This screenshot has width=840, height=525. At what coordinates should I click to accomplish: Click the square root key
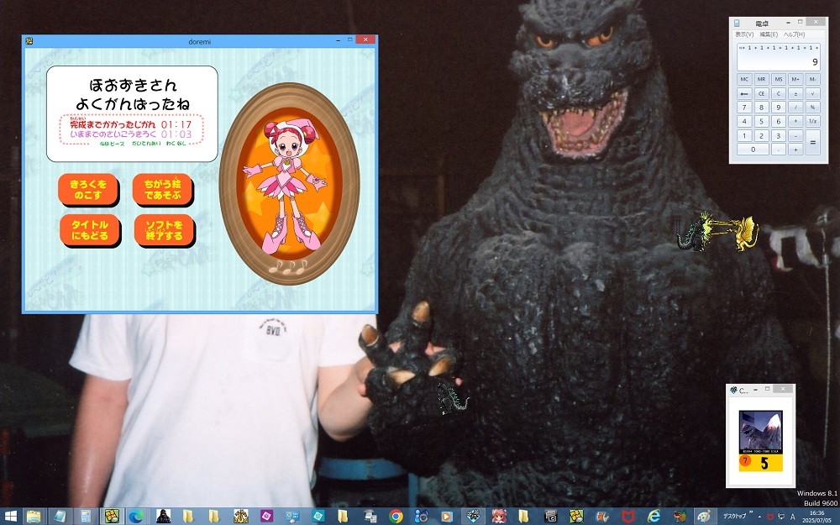[x=812, y=93]
